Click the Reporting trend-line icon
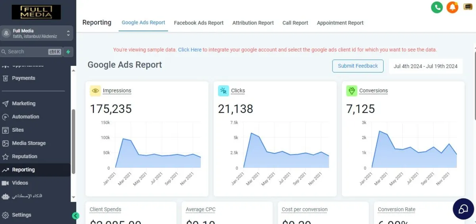476x224 pixels. coord(5,170)
